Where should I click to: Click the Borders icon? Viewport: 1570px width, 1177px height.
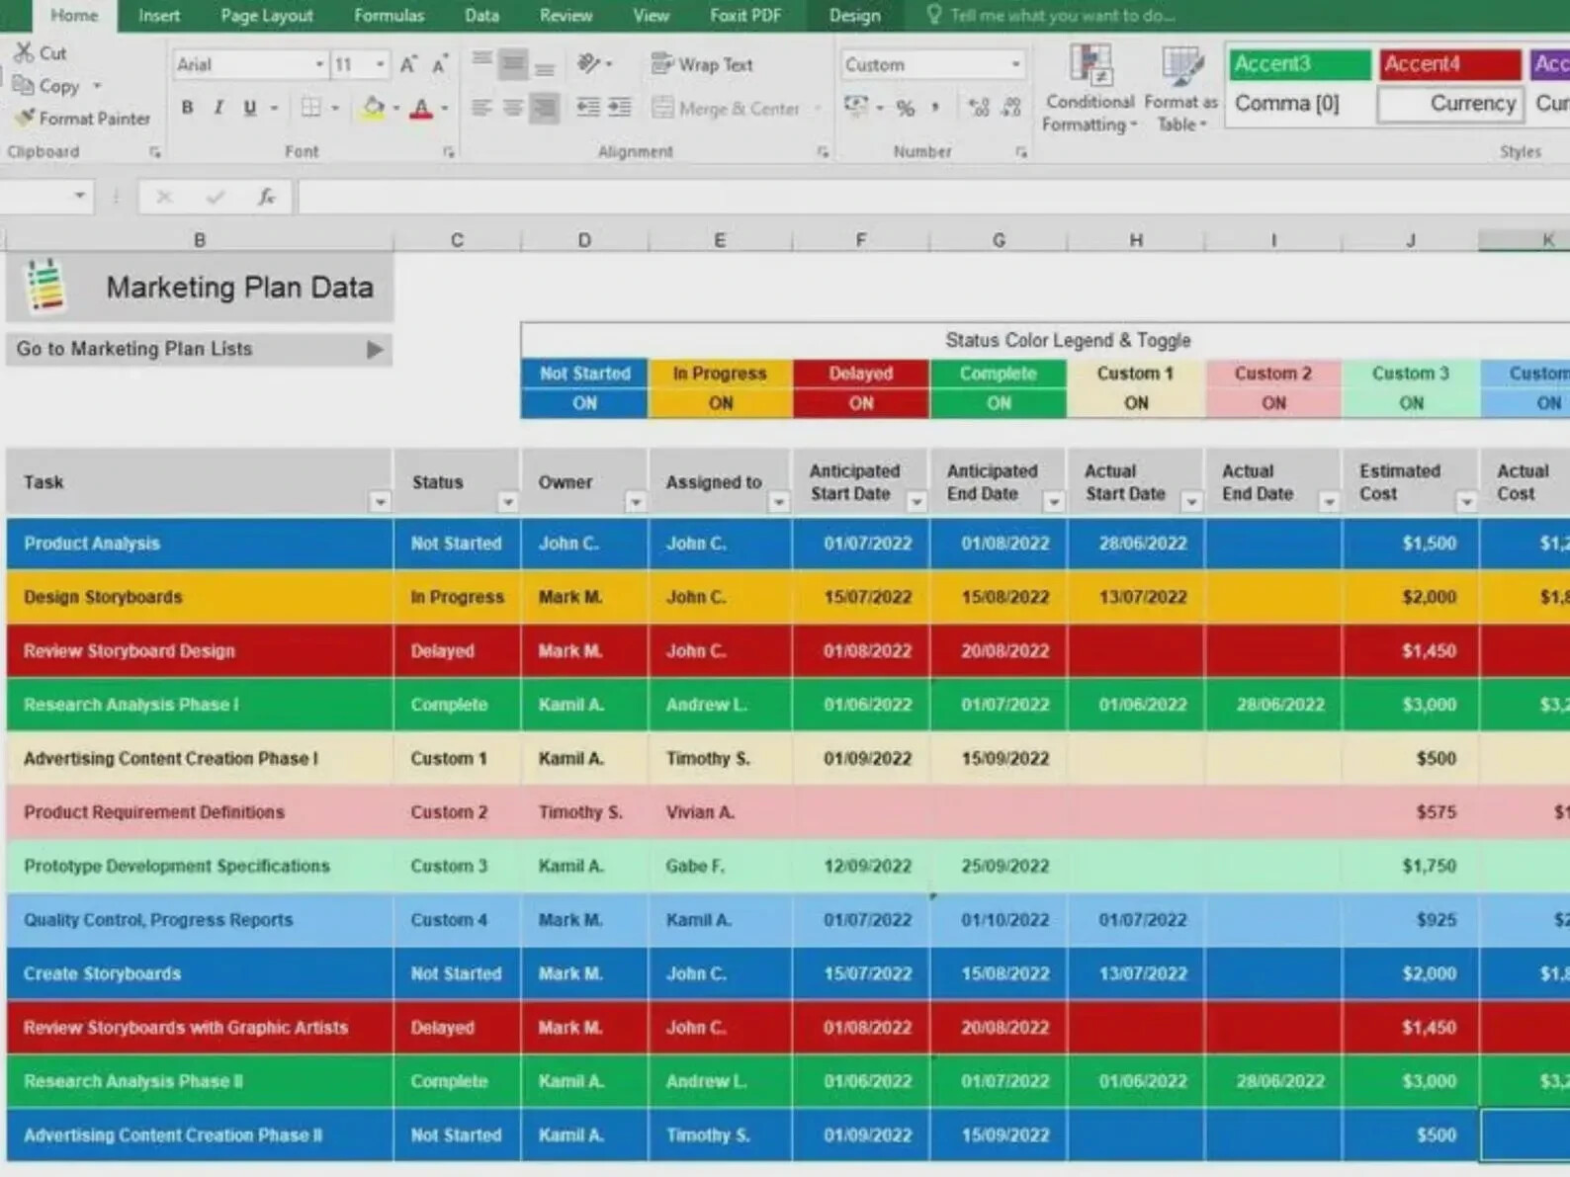click(311, 107)
